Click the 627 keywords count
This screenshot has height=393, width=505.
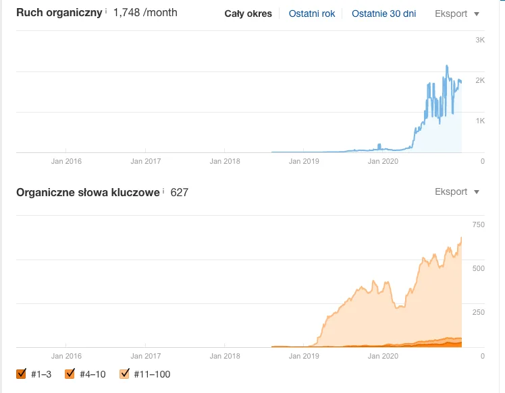(179, 192)
